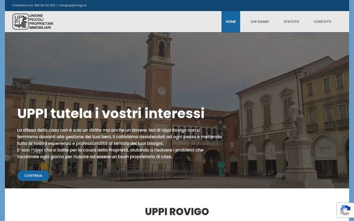Click the 'UPPI ROVIGO' section heading
Image resolution: width=354 pixels, height=221 pixels.
click(x=177, y=212)
